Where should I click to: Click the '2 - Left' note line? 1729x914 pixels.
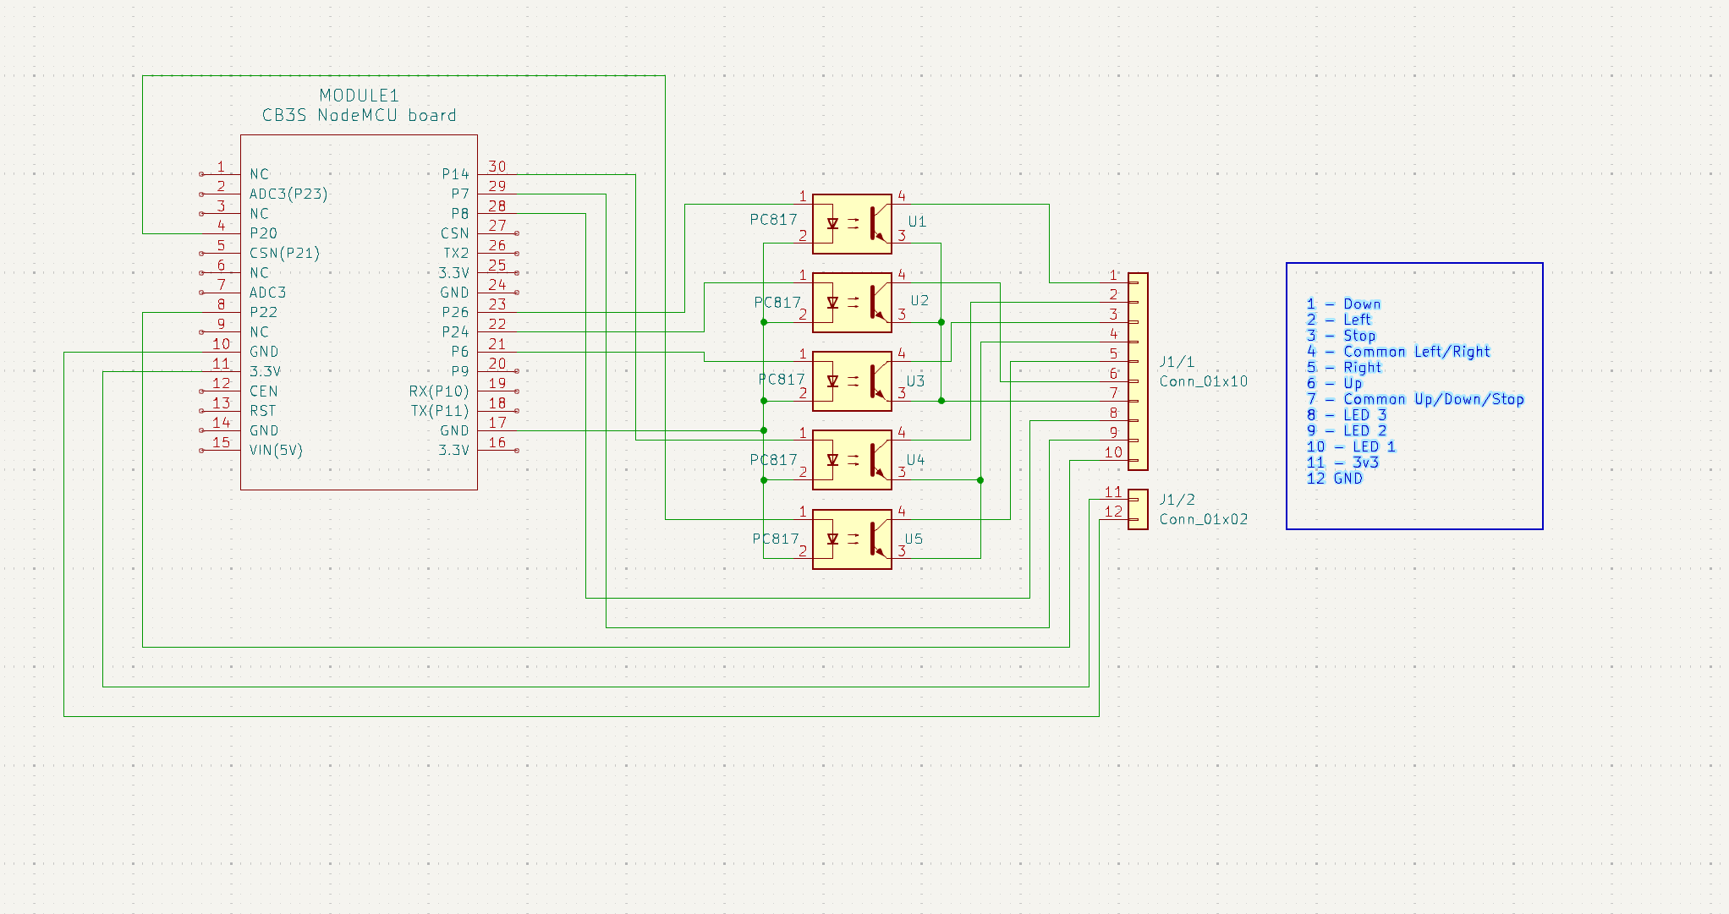pyautogui.click(x=1338, y=320)
